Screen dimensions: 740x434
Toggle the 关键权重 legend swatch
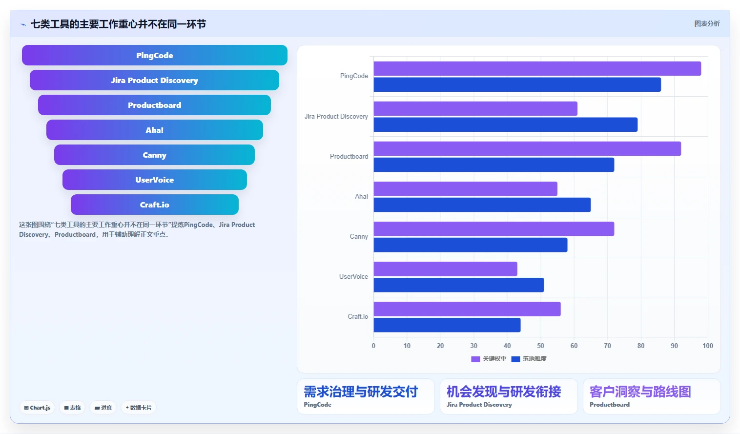(x=475, y=359)
